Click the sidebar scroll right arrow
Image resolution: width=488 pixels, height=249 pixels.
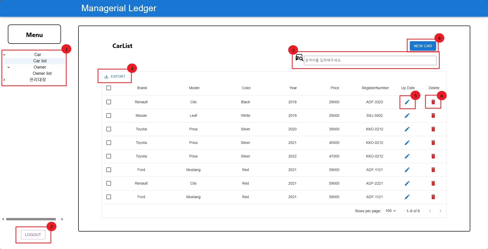pyautogui.click(x=62, y=219)
